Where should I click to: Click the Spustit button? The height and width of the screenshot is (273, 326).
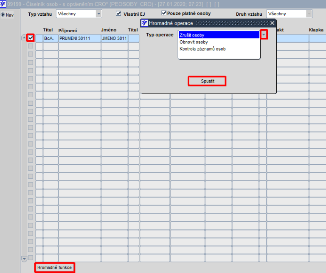(x=207, y=81)
